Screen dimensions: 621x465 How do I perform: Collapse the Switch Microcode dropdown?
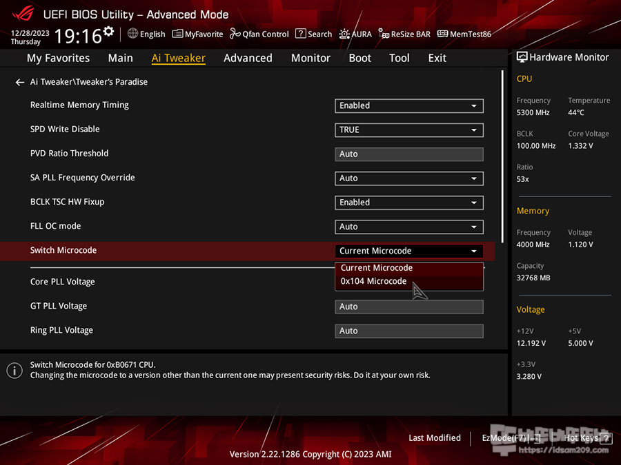[409, 251]
